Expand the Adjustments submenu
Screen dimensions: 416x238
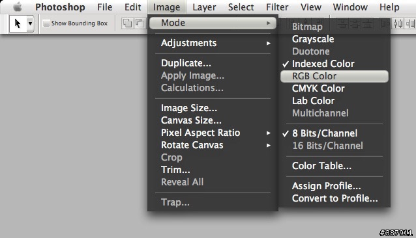click(x=213, y=43)
